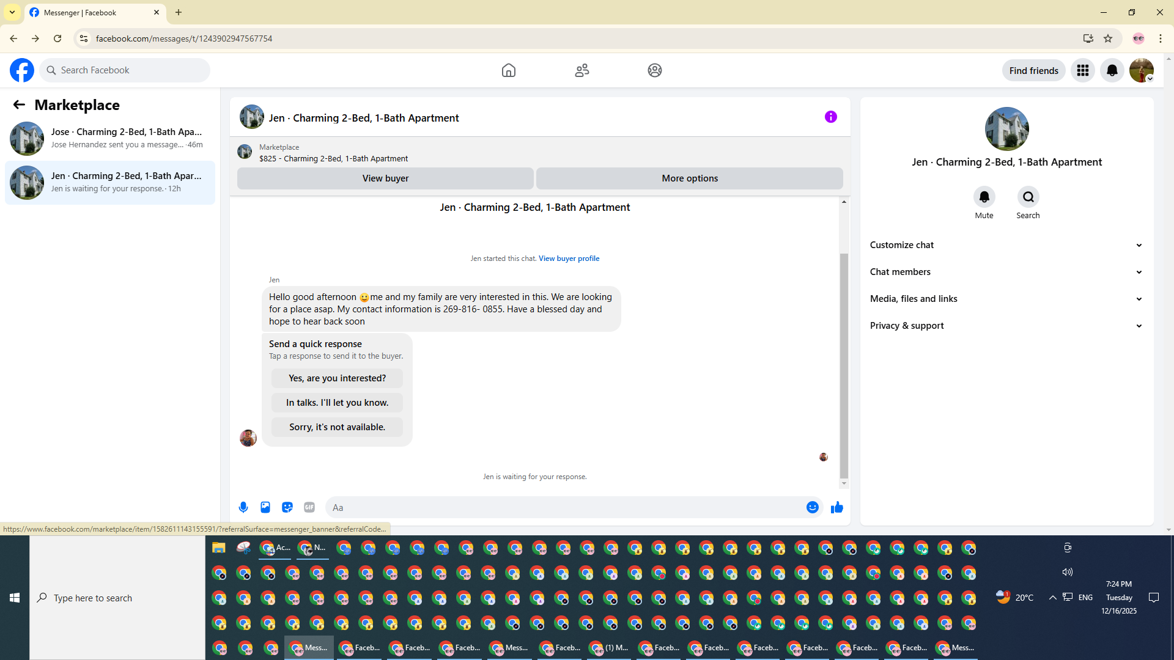Open the browser profile avatar
Screen dimensions: 1174x660
[1138, 38]
